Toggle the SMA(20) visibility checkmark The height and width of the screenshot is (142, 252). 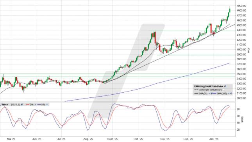(209, 93)
